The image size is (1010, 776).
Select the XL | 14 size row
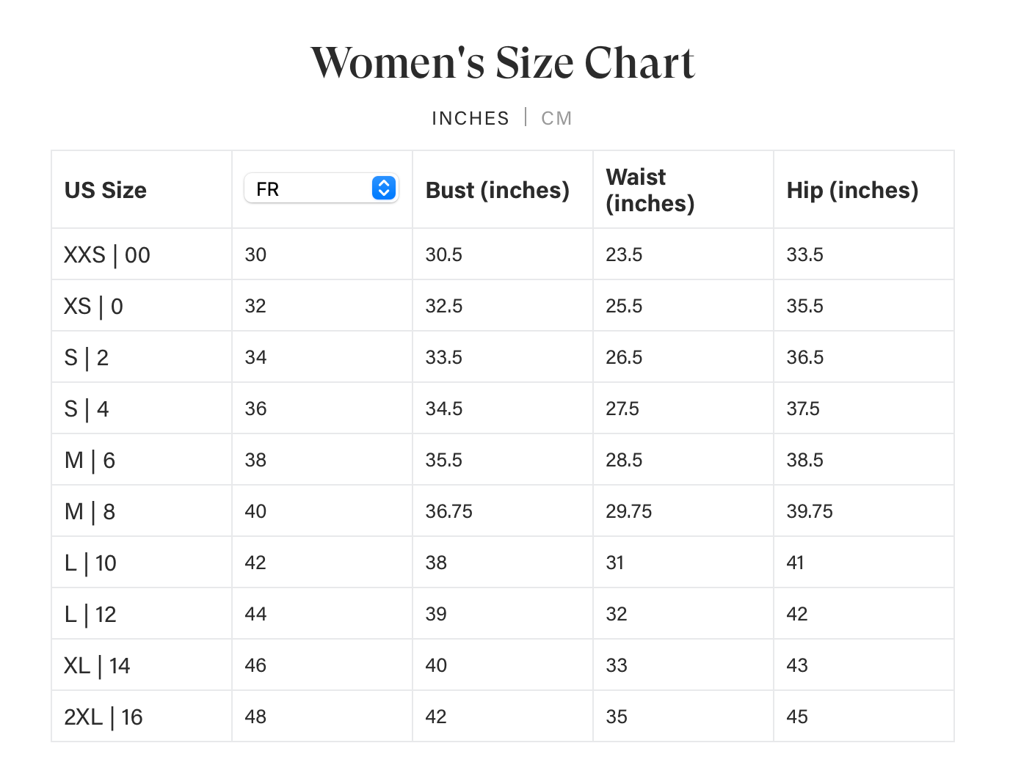pos(97,665)
